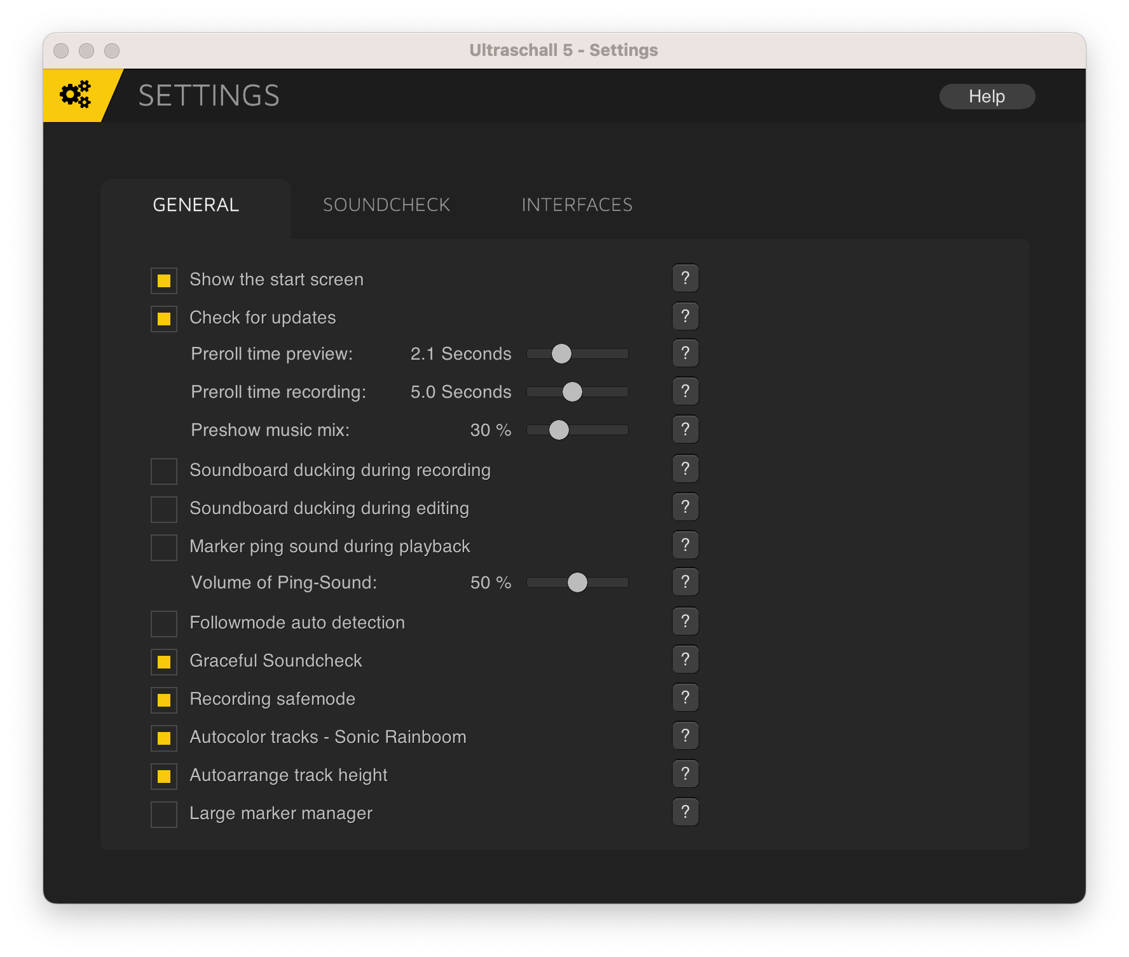The image size is (1129, 957).
Task: Click the Preshow music mix slider
Action: click(x=577, y=430)
